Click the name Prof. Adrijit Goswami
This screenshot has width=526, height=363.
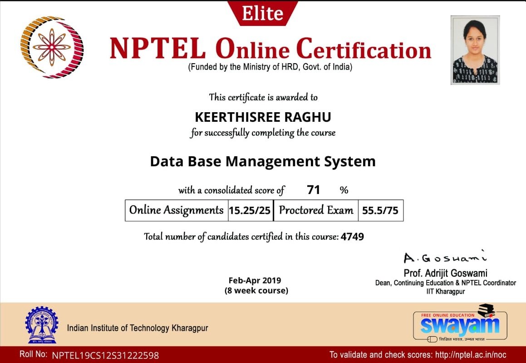click(x=446, y=273)
